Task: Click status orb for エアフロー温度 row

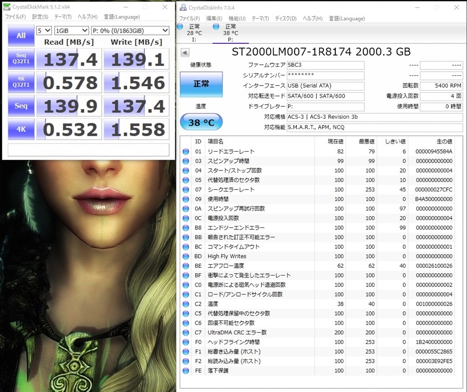Action: click(186, 266)
